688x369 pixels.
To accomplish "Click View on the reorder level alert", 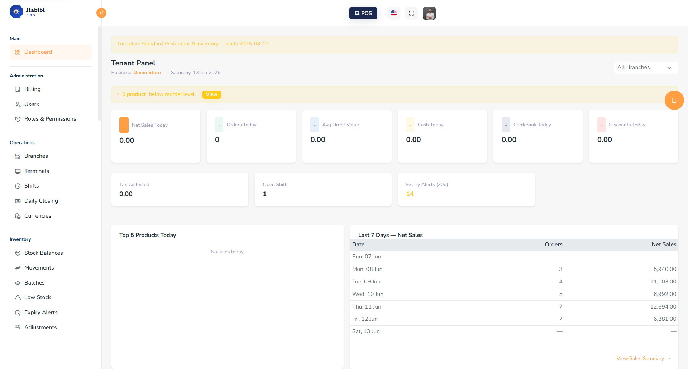I will click(211, 94).
